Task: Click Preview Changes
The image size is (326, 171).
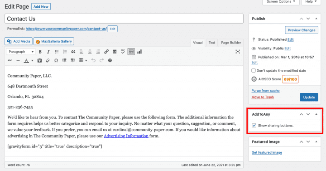Action: point(302,30)
